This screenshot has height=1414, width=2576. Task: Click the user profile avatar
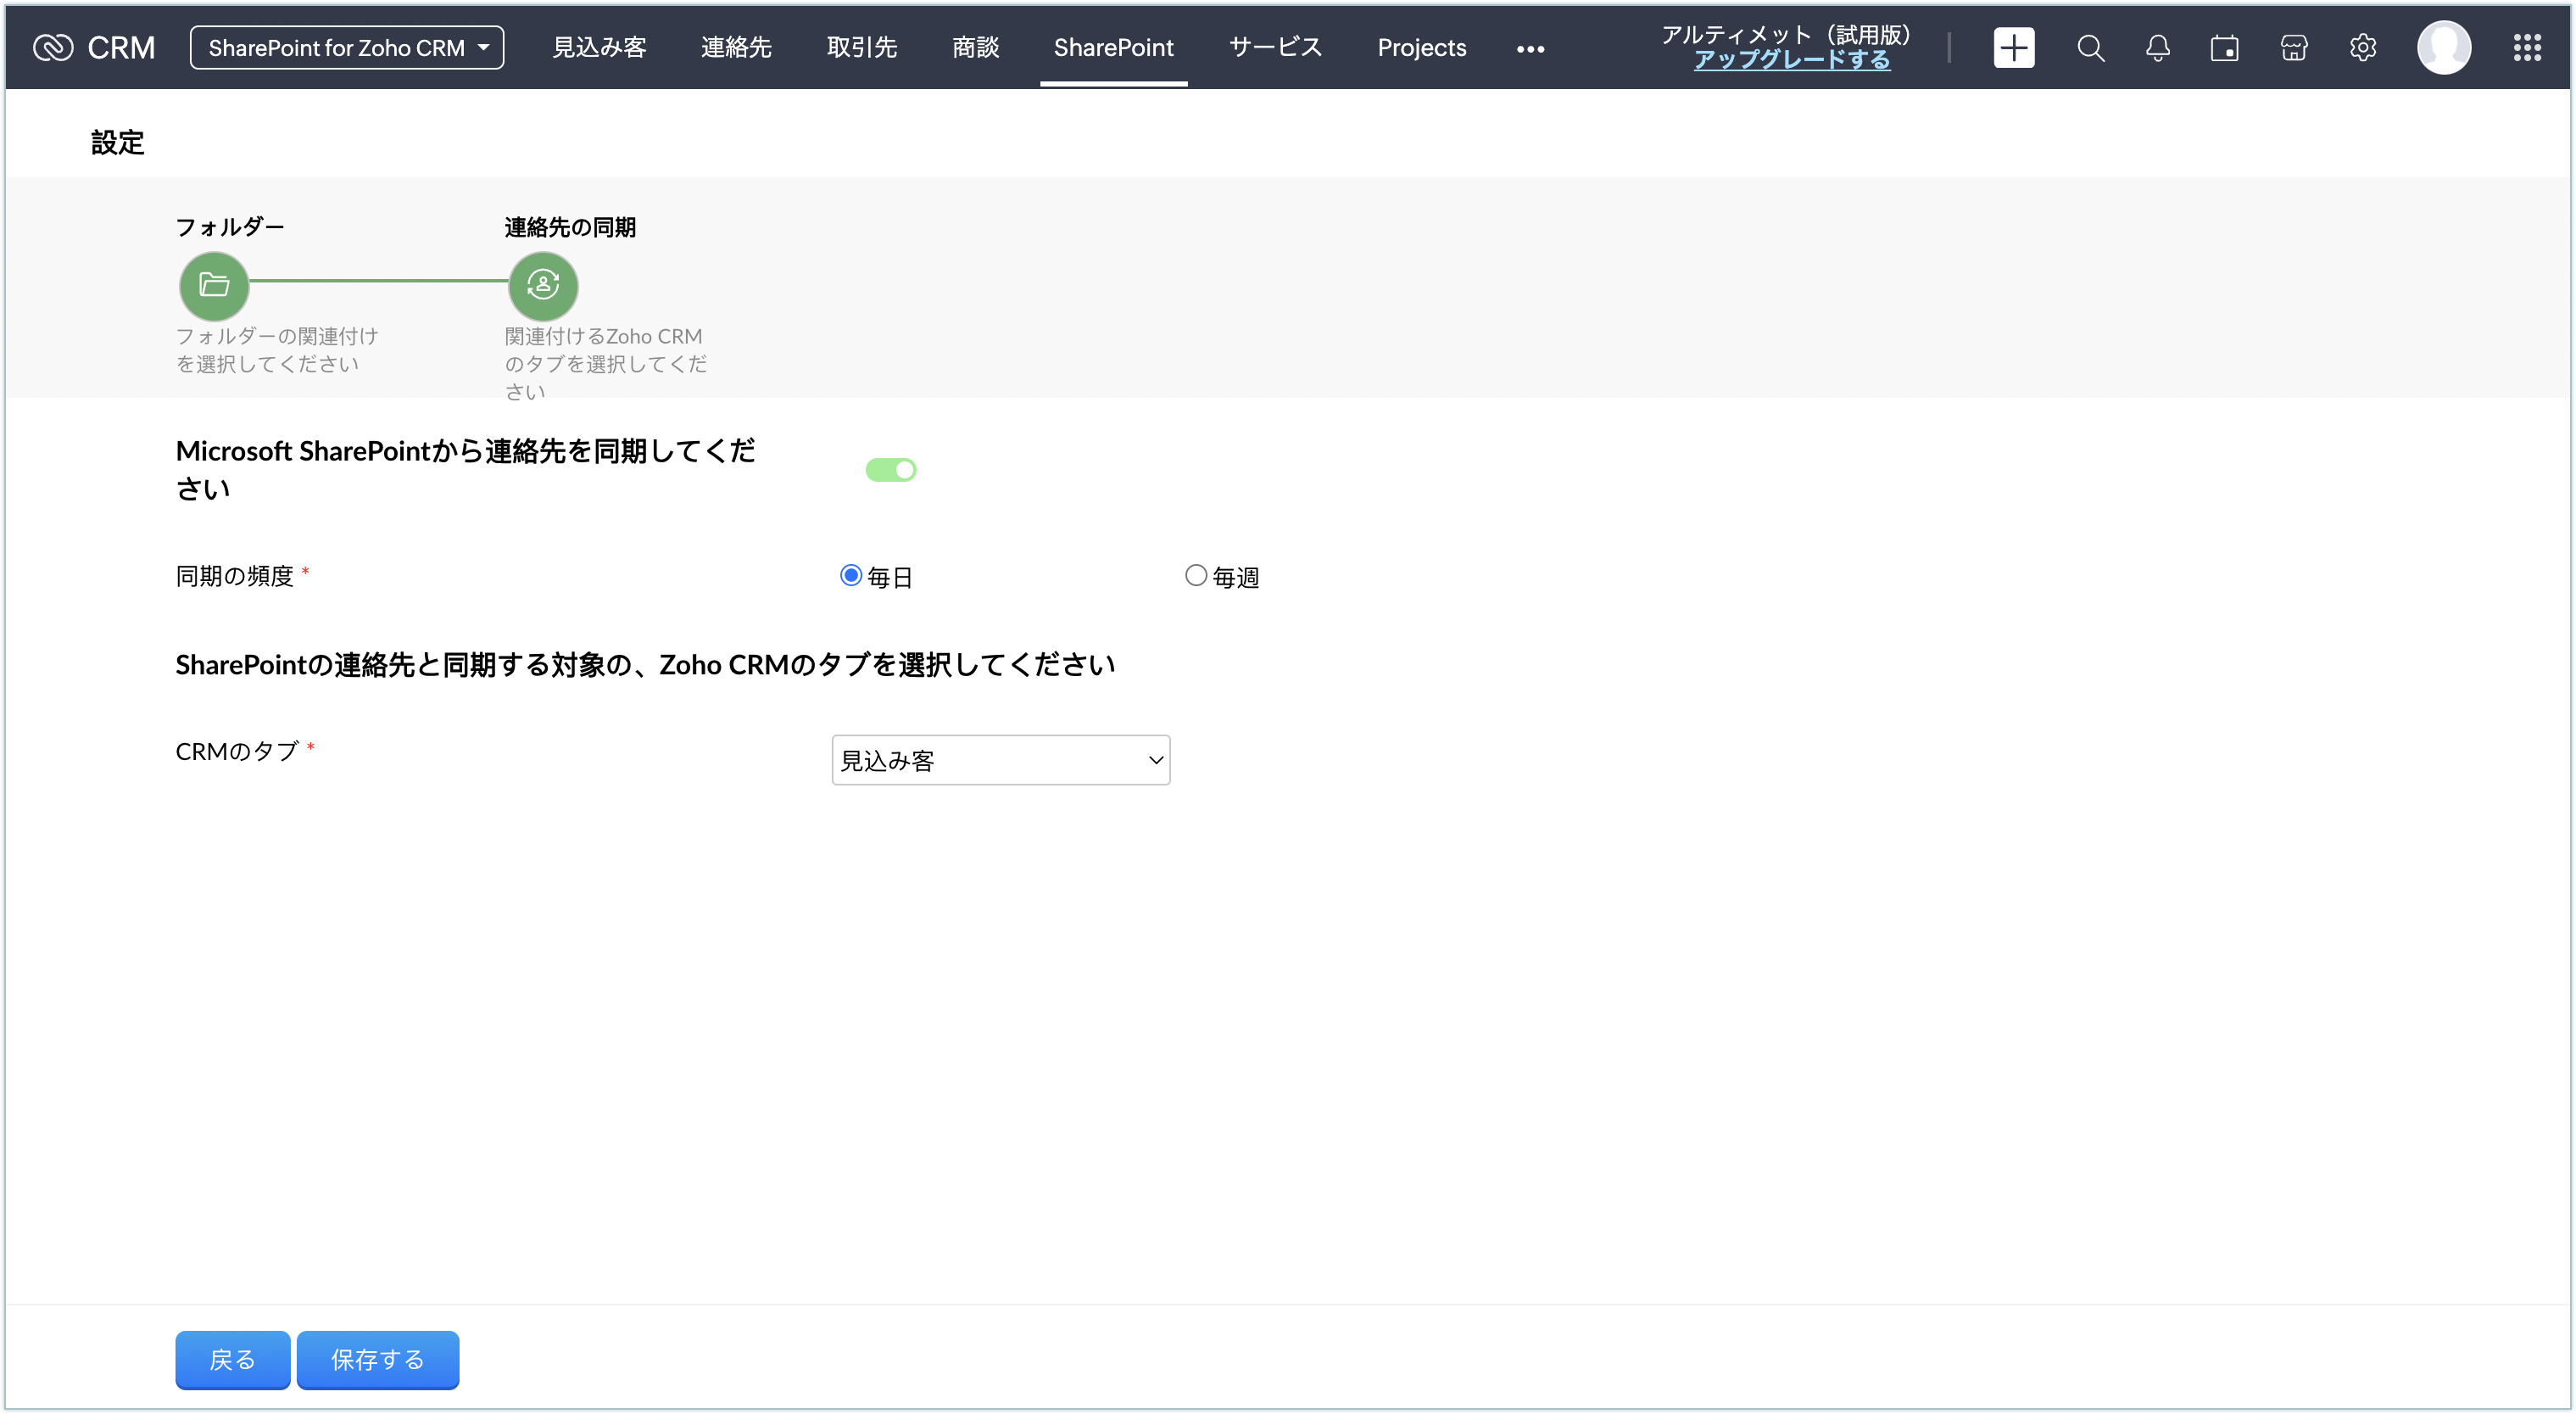(2443, 47)
